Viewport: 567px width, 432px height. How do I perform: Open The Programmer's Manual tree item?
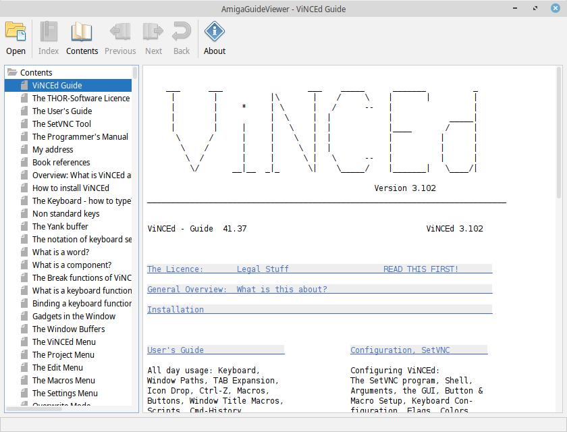80,137
